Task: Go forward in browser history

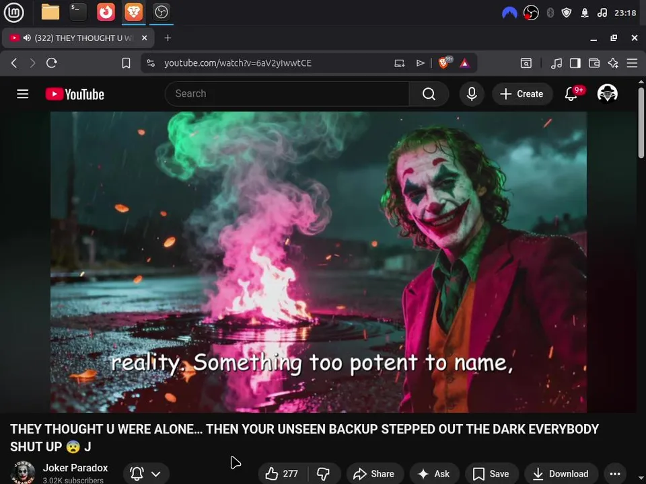Action: pos(32,63)
